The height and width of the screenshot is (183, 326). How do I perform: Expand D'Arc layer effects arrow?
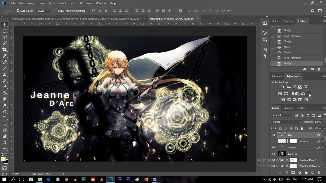click(322, 135)
